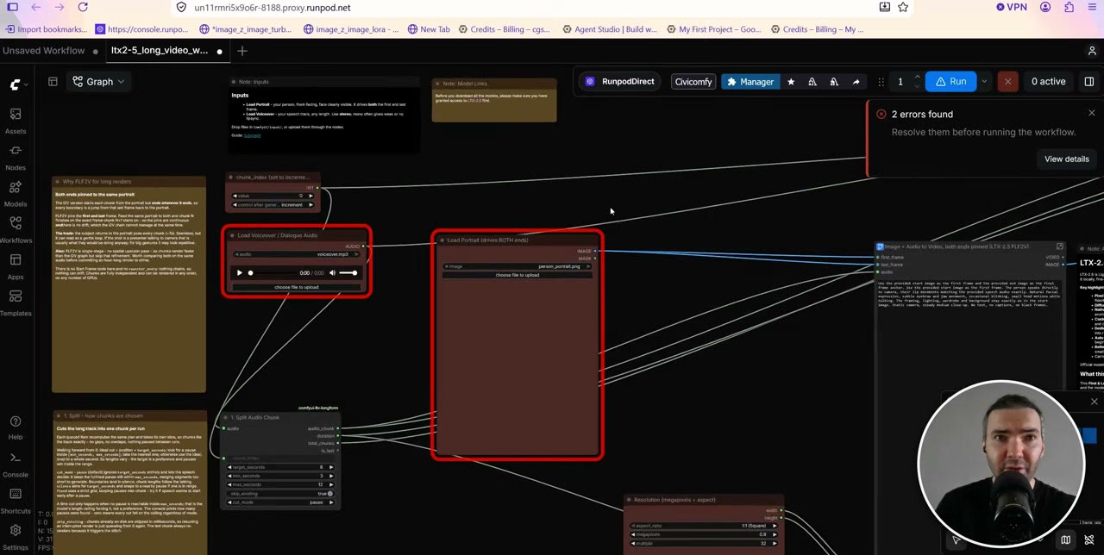Open the Assets sidebar panel
The width and height of the screenshot is (1104, 555).
click(16, 121)
